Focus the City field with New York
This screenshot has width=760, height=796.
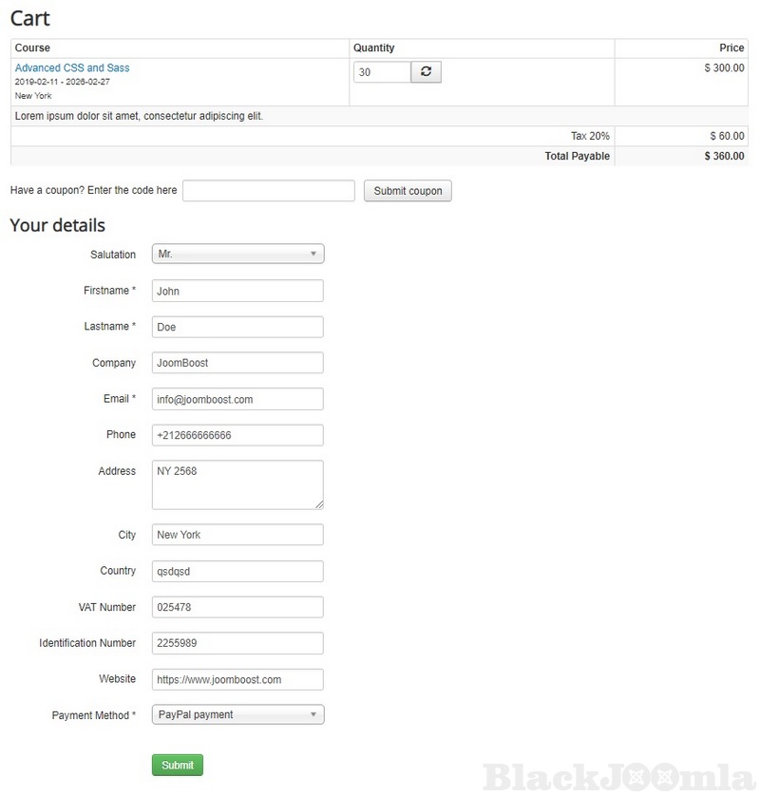coord(237,535)
